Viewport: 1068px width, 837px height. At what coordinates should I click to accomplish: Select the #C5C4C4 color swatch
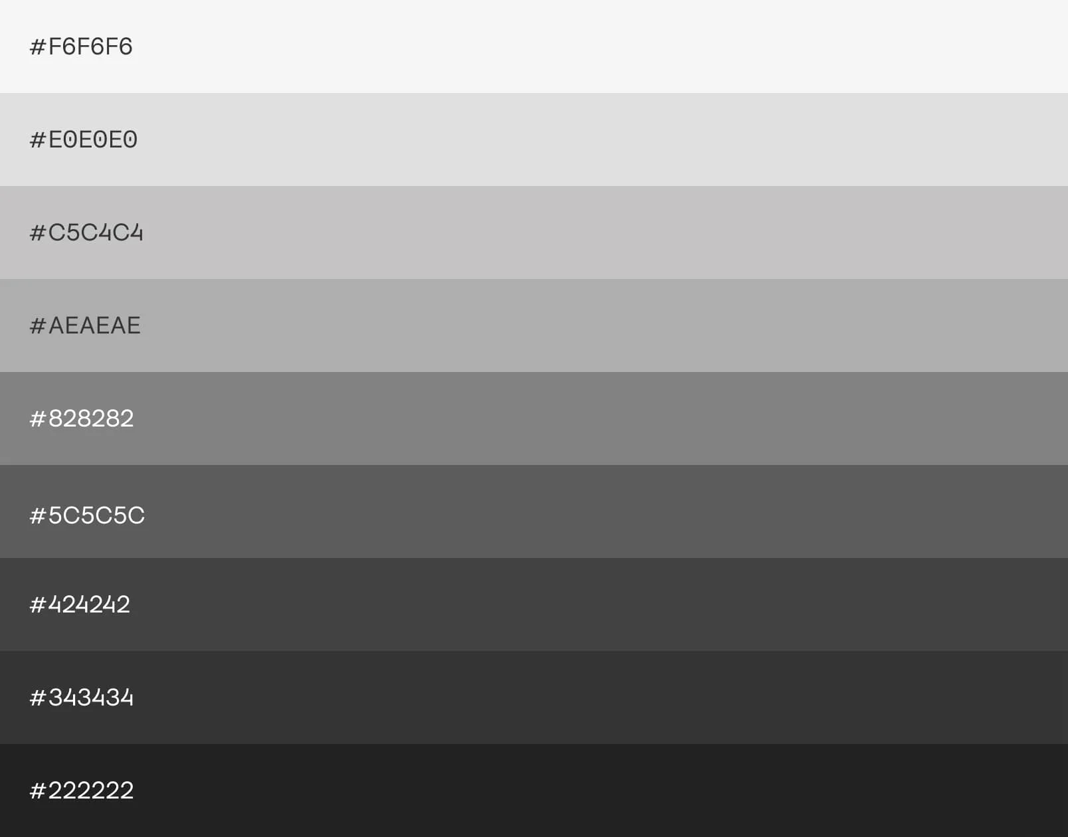tap(534, 232)
